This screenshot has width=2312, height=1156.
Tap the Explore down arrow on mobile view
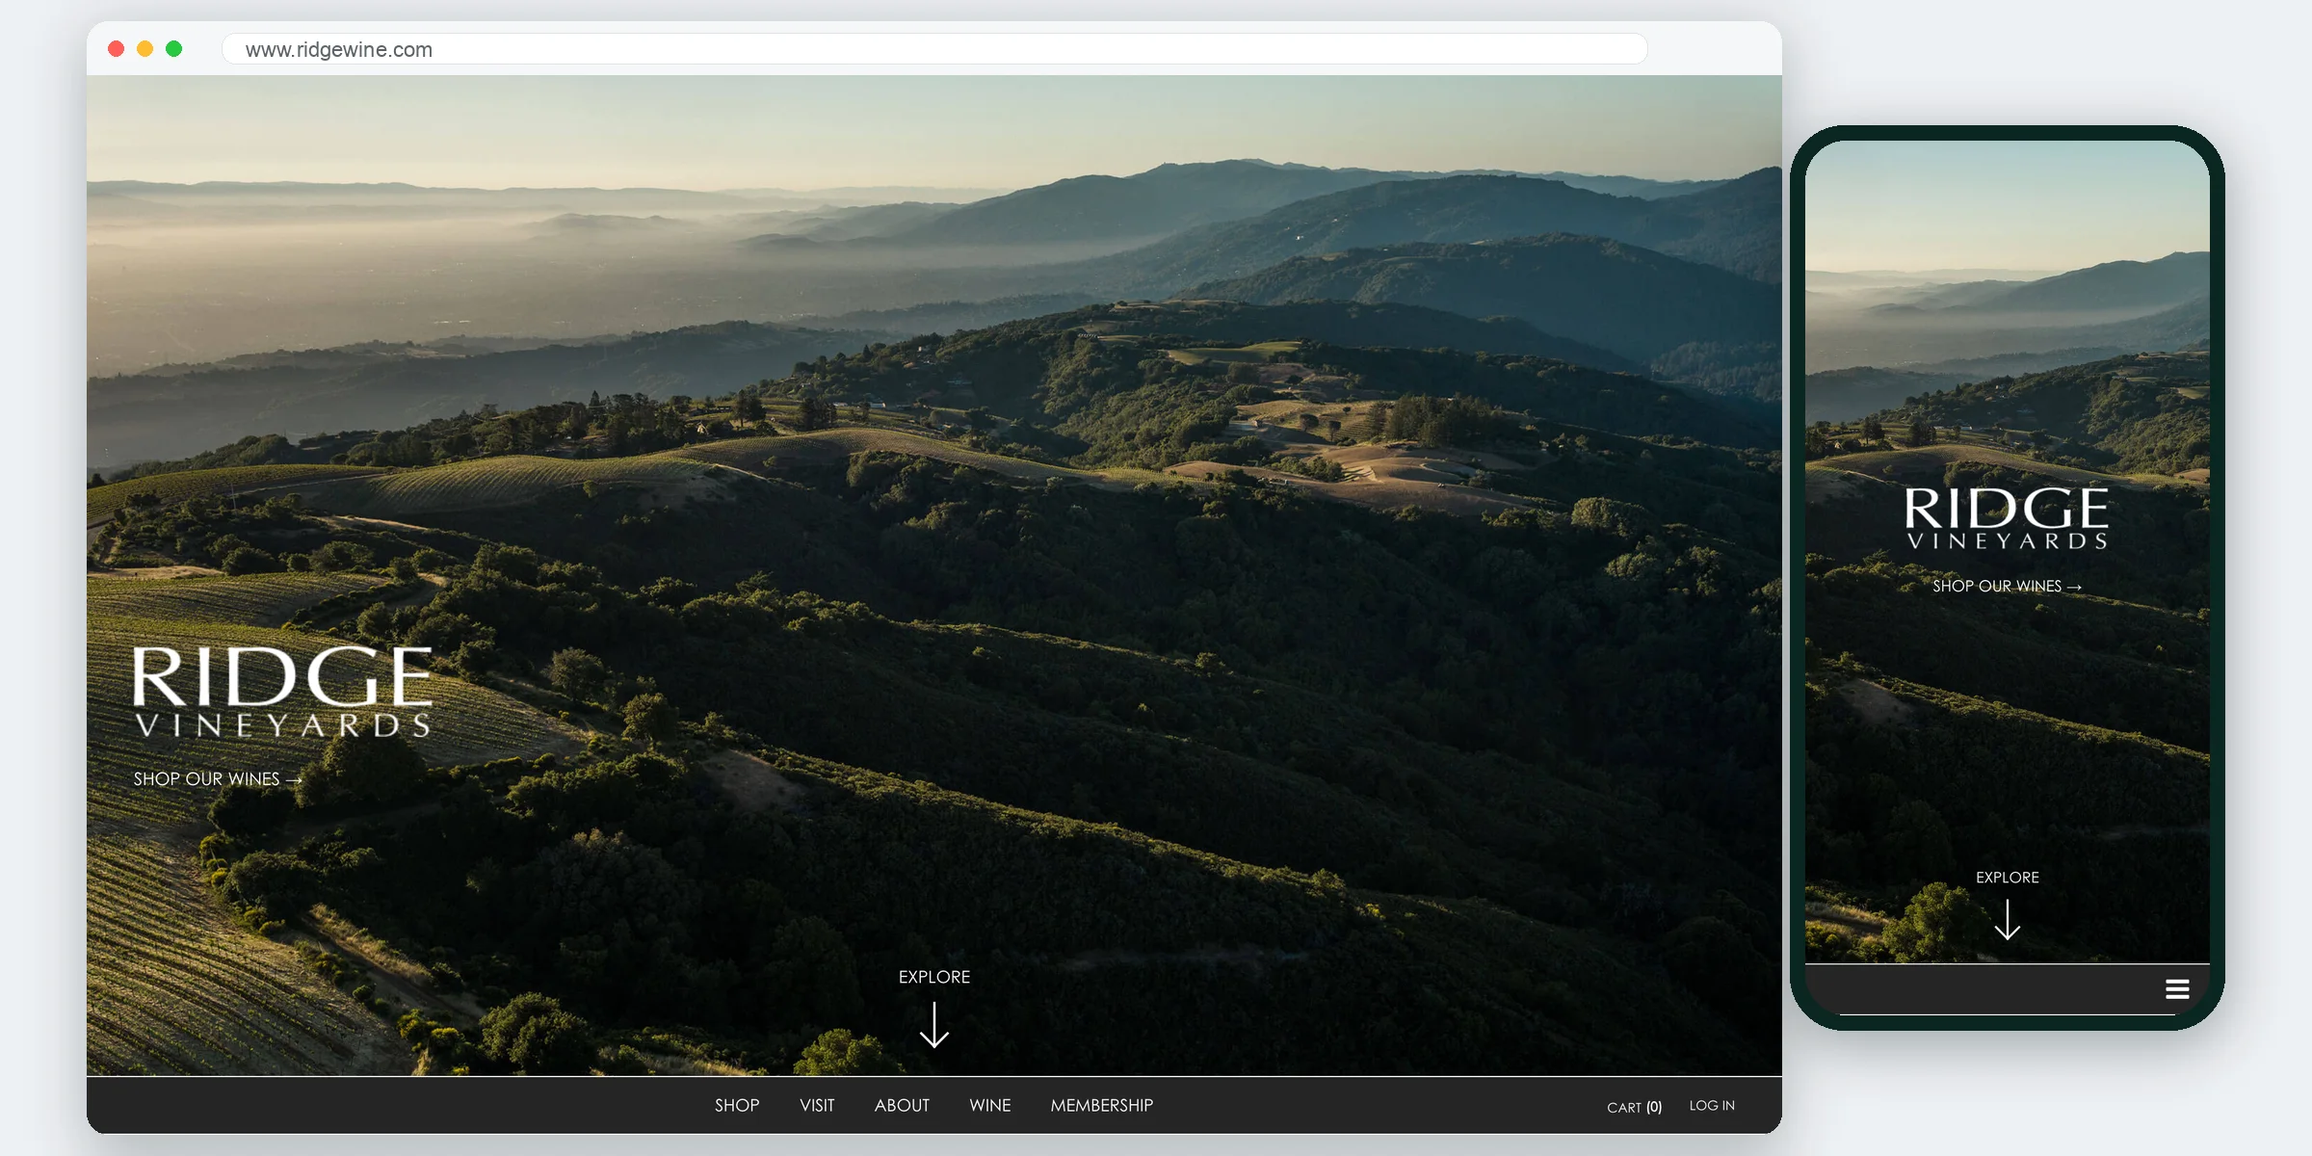(2008, 920)
